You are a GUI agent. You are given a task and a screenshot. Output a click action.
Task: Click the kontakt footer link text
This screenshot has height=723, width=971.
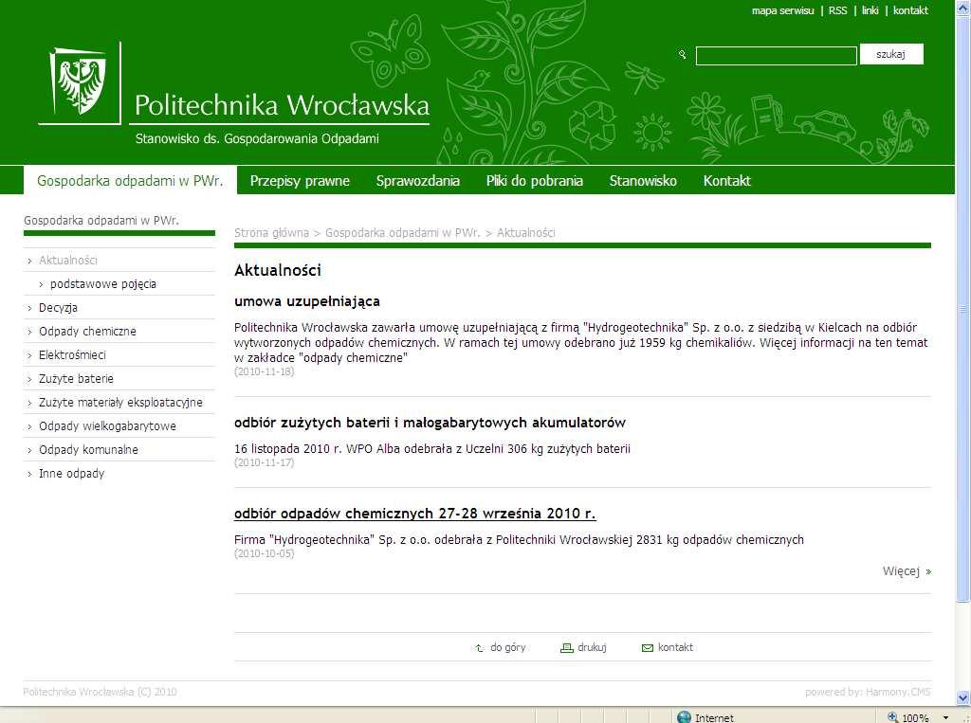pyautogui.click(x=675, y=647)
